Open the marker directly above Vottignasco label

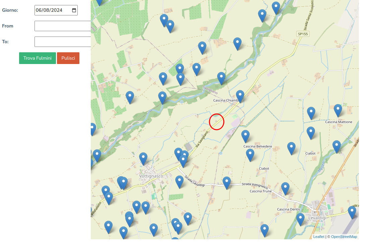(143, 158)
